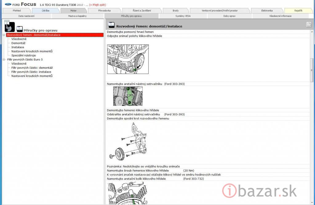This screenshot has height=205, width=315.
Task: Collapse the Filtr pevných částic Euro 5 node
Action: coord(4,60)
